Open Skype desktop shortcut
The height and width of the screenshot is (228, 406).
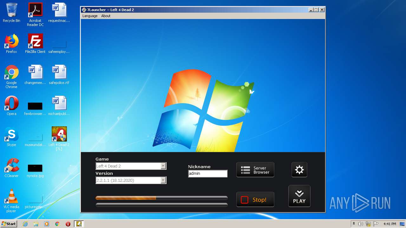pyautogui.click(x=11, y=137)
